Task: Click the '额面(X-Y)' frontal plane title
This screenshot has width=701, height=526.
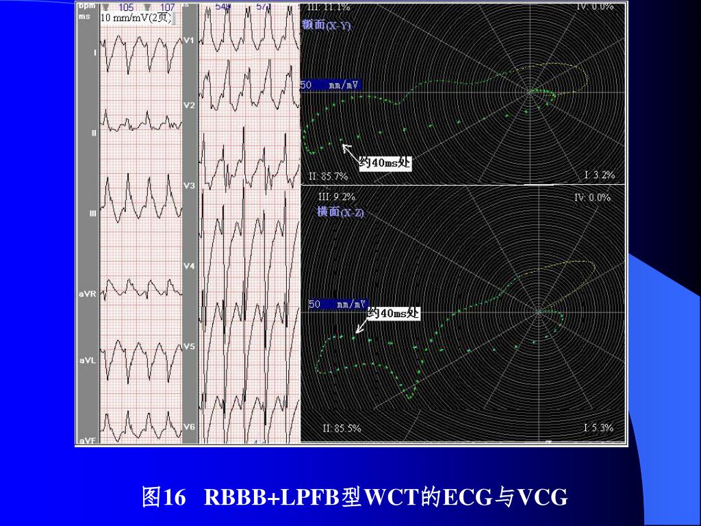Action: point(327,25)
